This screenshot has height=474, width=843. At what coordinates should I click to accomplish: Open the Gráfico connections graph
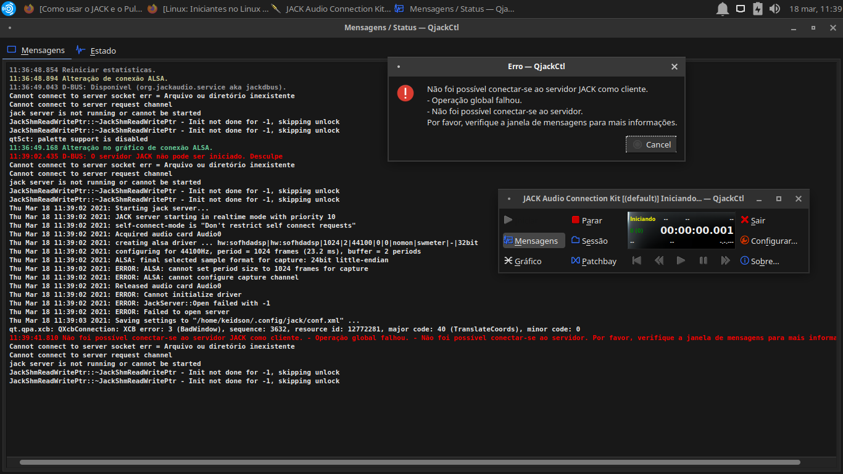point(523,261)
